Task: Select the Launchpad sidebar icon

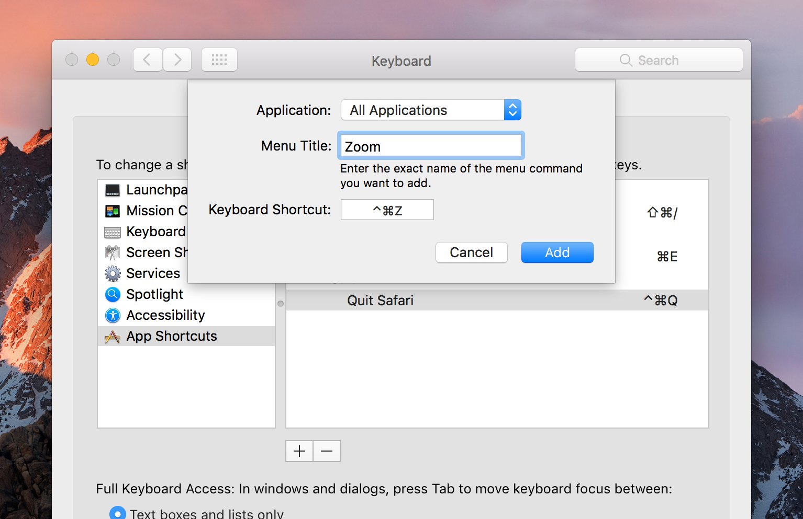Action: 112,189
